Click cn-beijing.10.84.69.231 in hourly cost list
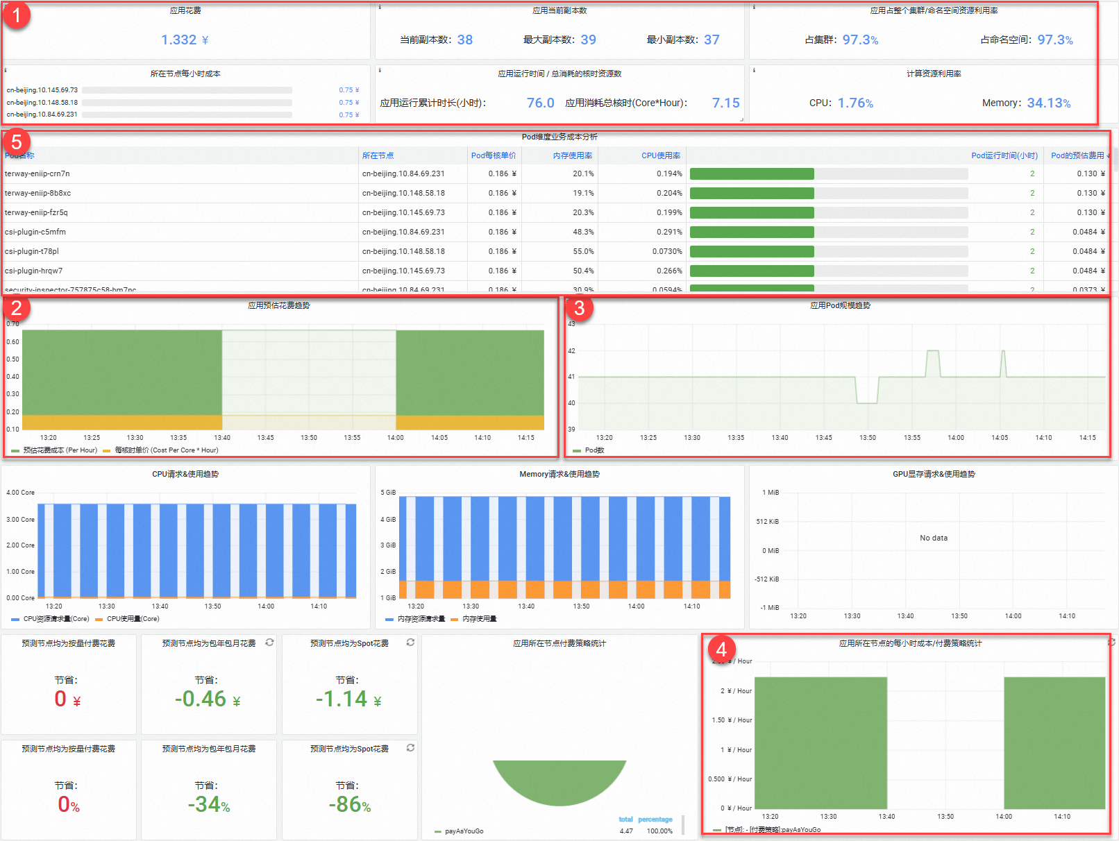The height and width of the screenshot is (841, 1119). point(42,114)
